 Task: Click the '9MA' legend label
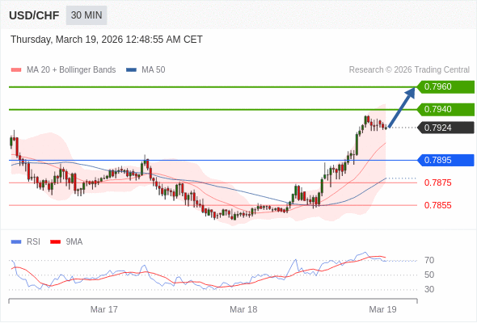point(74,242)
